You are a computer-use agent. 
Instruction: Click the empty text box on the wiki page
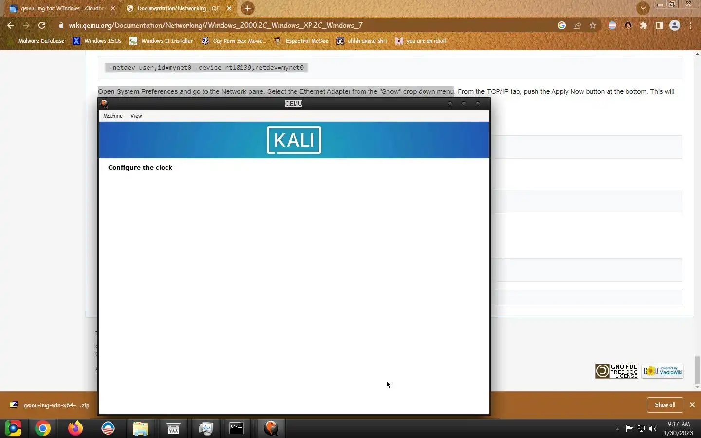586,297
